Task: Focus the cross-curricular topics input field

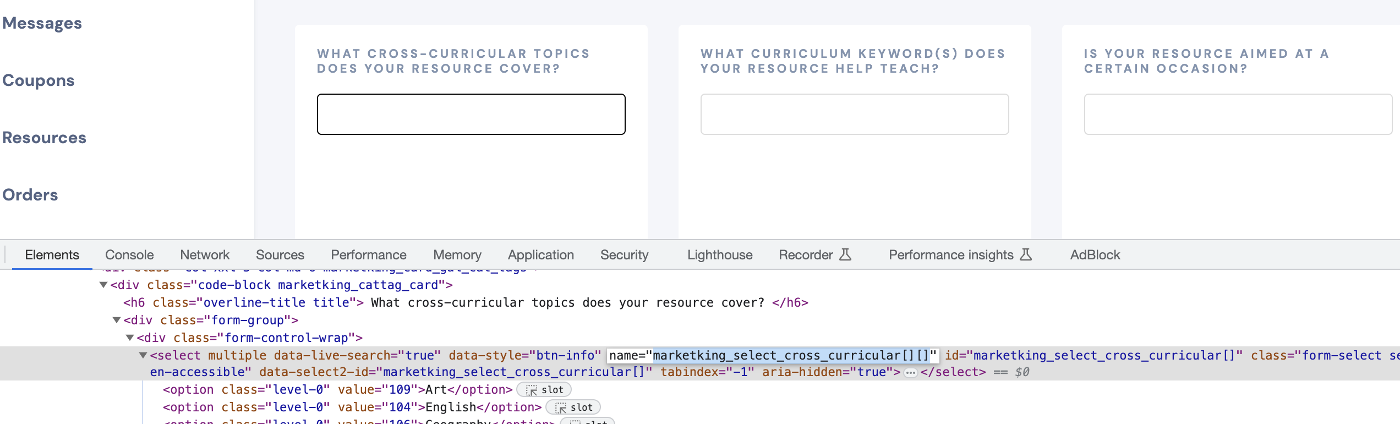Action: [471, 114]
